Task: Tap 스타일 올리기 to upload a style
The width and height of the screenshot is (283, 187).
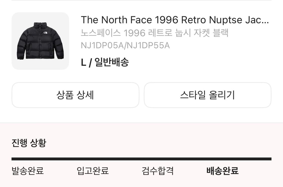Action: click(x=208, y=95)
